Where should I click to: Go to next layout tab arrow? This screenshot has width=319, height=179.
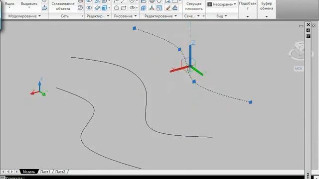(12, 172)
